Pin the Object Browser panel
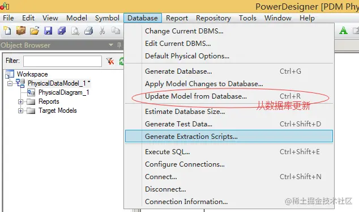This screenshot has height=212, width=359. point(119,45)
